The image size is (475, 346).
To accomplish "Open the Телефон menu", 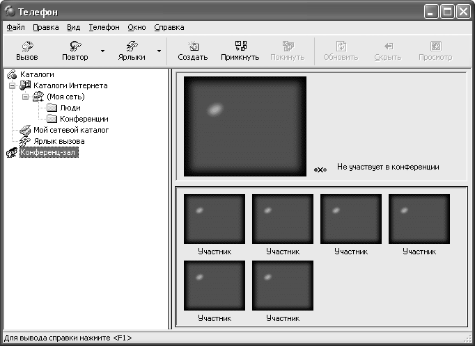I will pyautogui.click(x=104, y=27).
